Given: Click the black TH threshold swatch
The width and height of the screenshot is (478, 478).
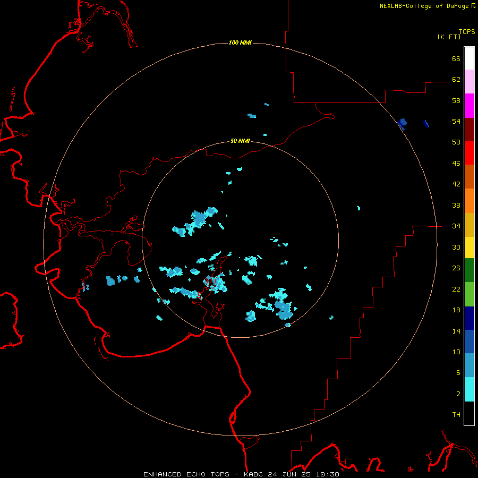Looking at the screenshot, I should 469,413.
